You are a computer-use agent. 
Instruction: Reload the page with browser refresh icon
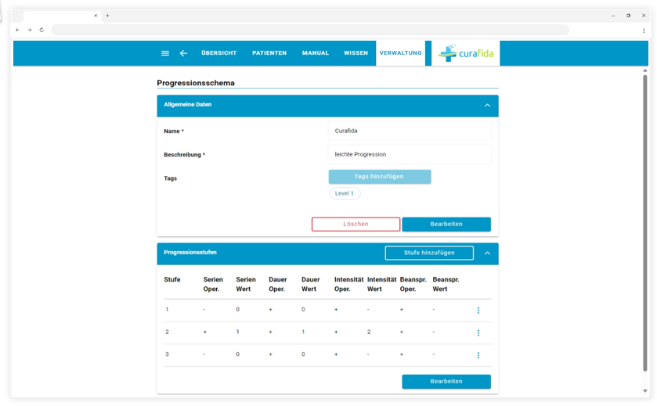[x=42, y=30]
